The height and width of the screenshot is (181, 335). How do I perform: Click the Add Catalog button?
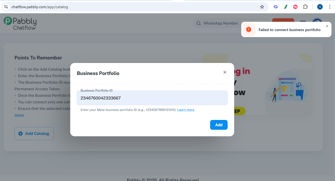[34, 134]
